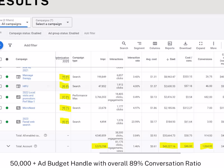The image size is (224, 168).
Task: Click the green status dot for HIFU
Action: click(7, 86)
